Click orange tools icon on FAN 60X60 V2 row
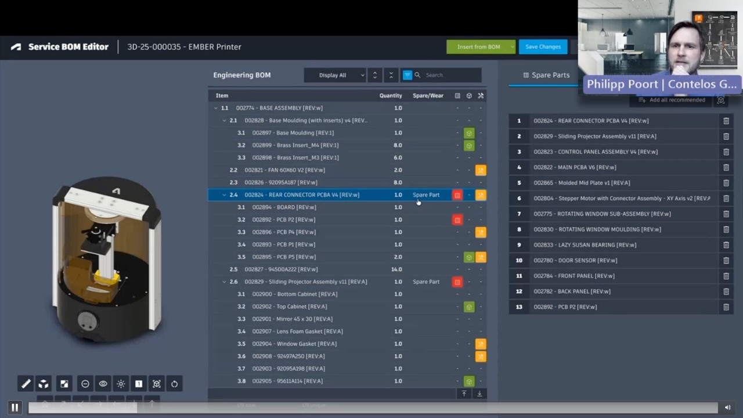This screenshot has height=418, width=743. pos(481,170)
